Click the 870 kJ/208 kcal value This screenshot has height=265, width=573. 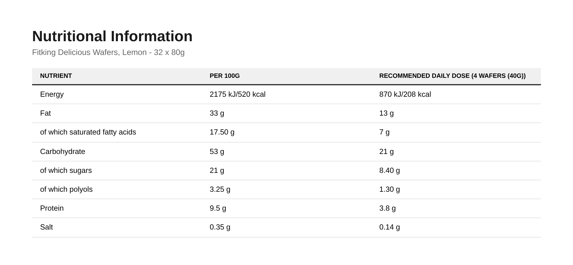pos(405,94)
